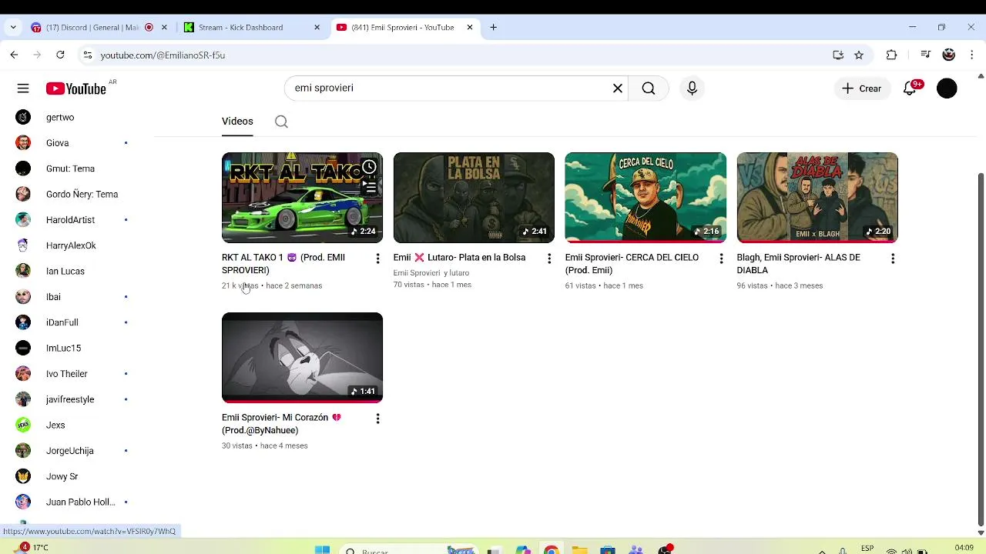Screen dimensions: 986x554
Task: Run search with the magnifier button
Action: coord(649,88)
